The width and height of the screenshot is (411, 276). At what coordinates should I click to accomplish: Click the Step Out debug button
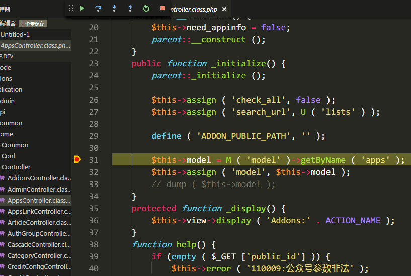(x=130, y=9)
